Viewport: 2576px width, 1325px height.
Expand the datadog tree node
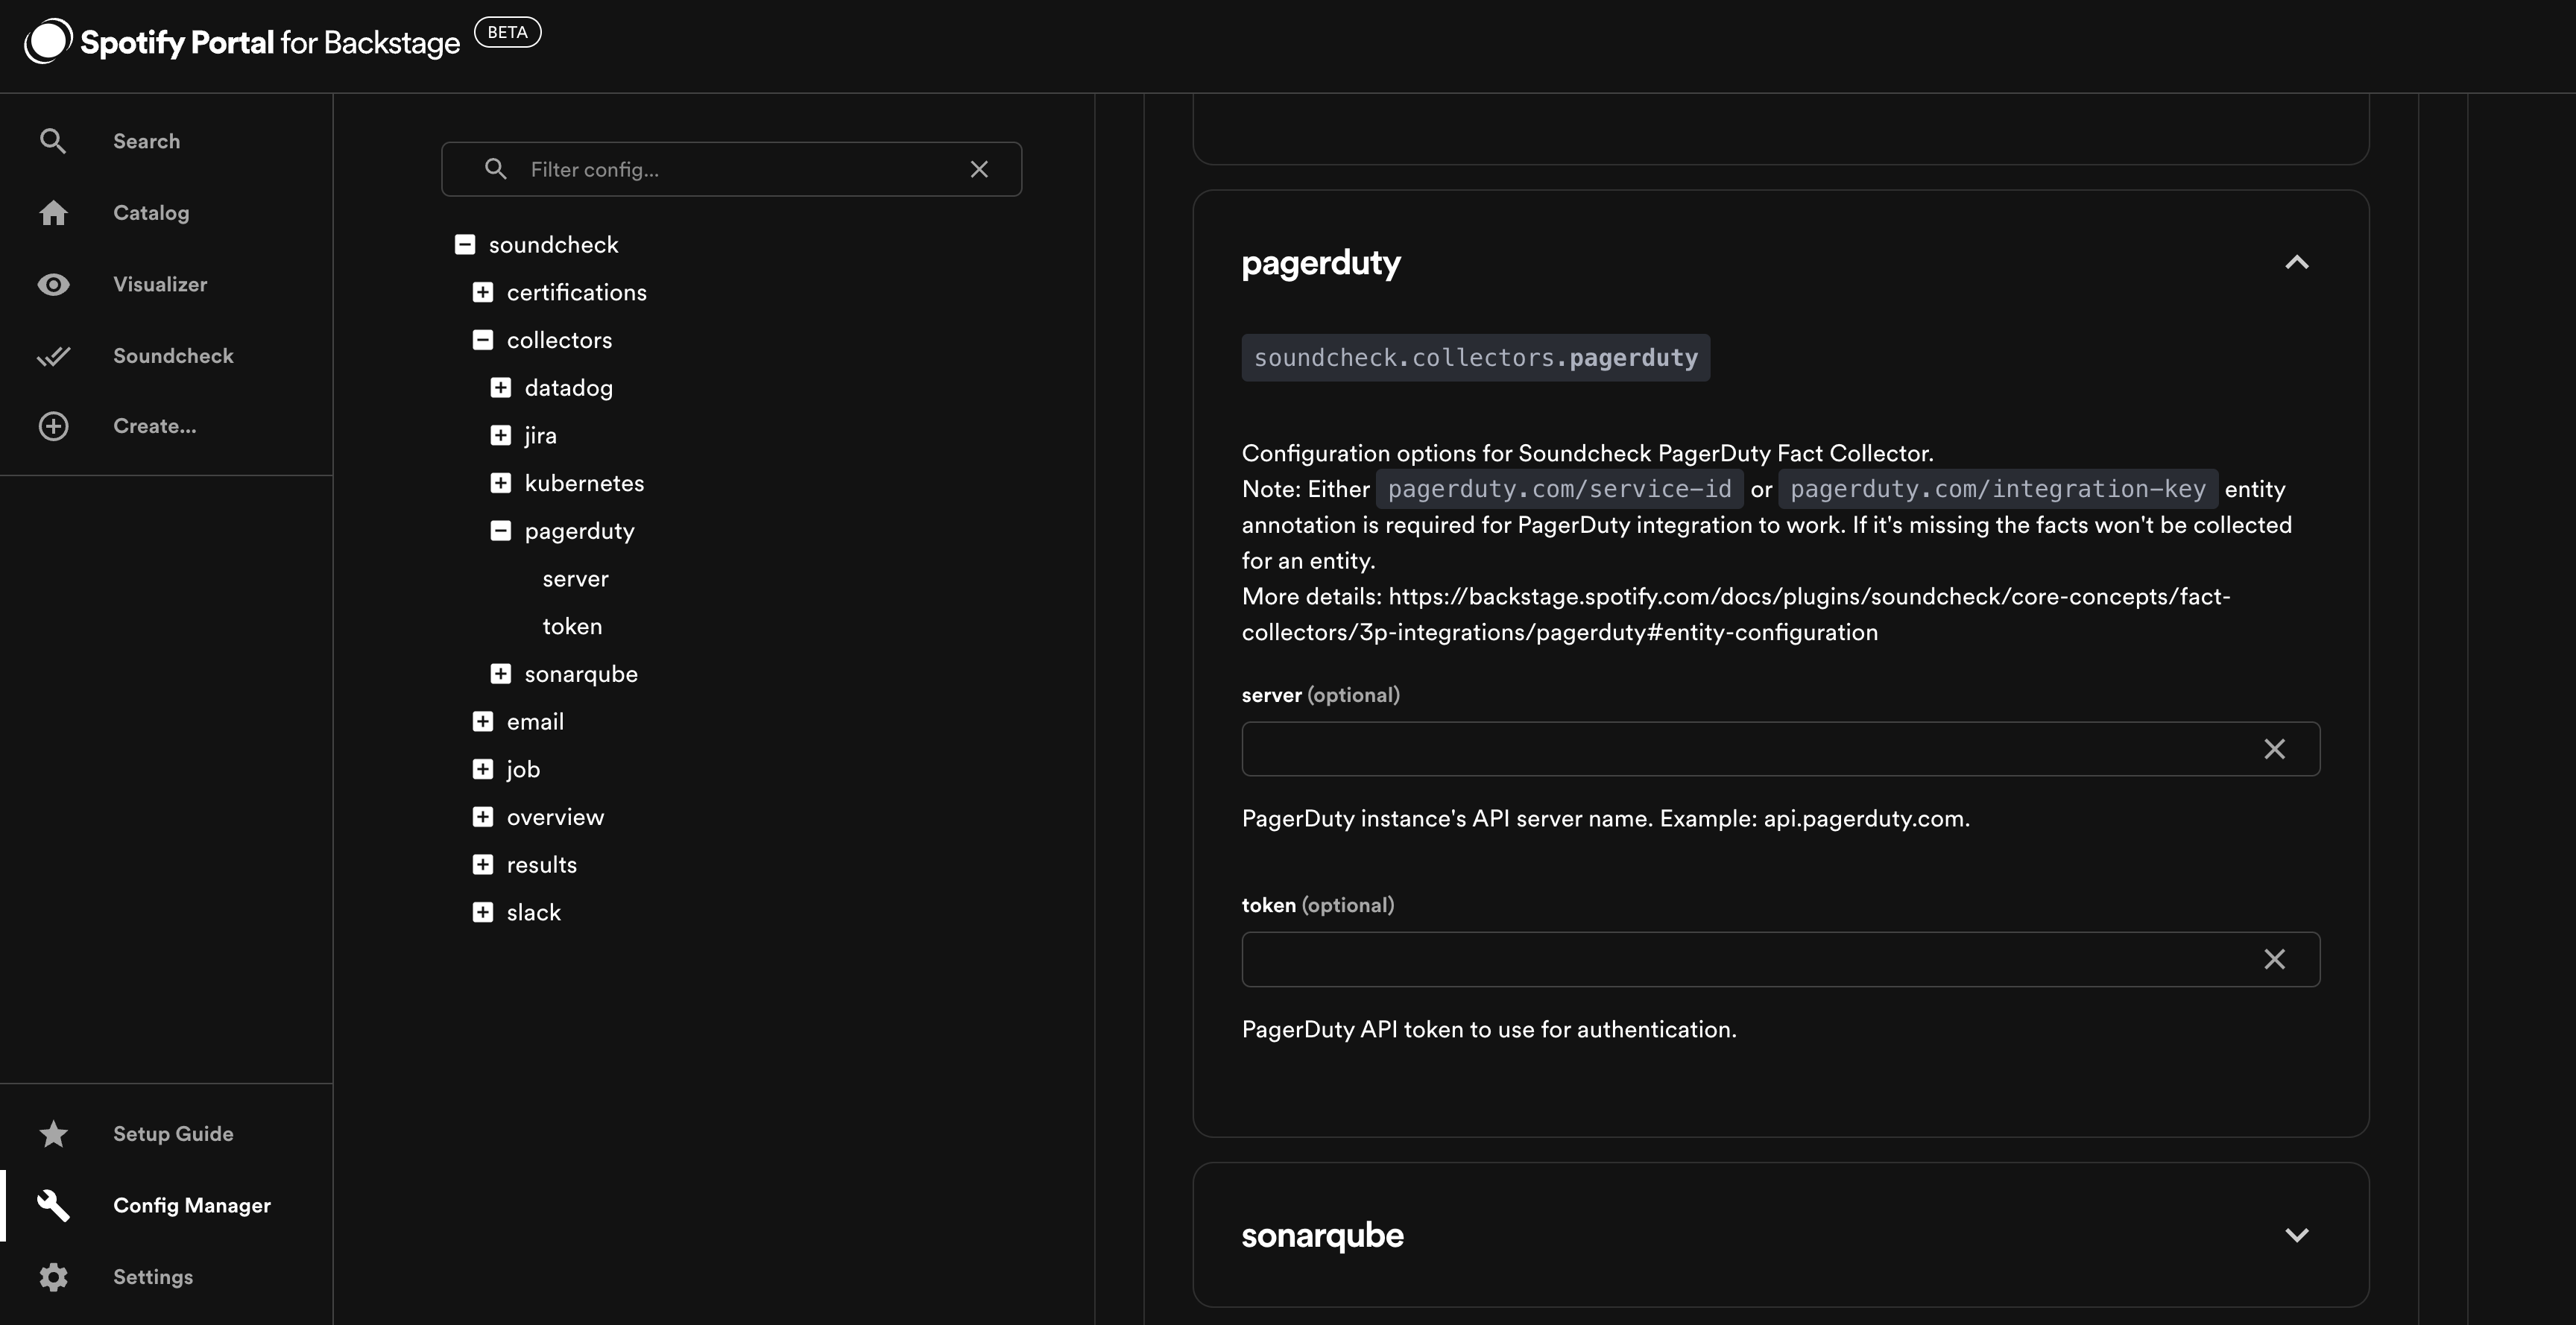point(501,388)
